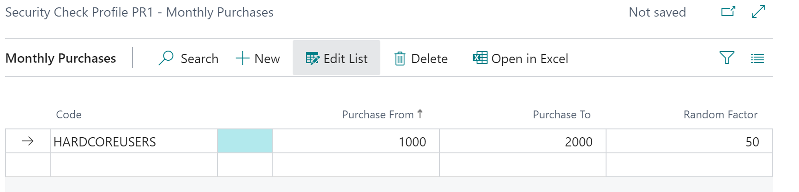This screenshot has height=192, width=799.
Task: Select Purchase To value 2000
Action: [578, 142]
